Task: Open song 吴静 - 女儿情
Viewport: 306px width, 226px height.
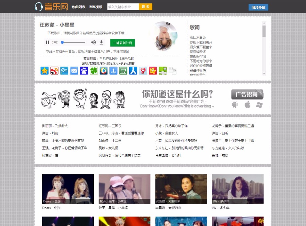Action: coord(108,148)
